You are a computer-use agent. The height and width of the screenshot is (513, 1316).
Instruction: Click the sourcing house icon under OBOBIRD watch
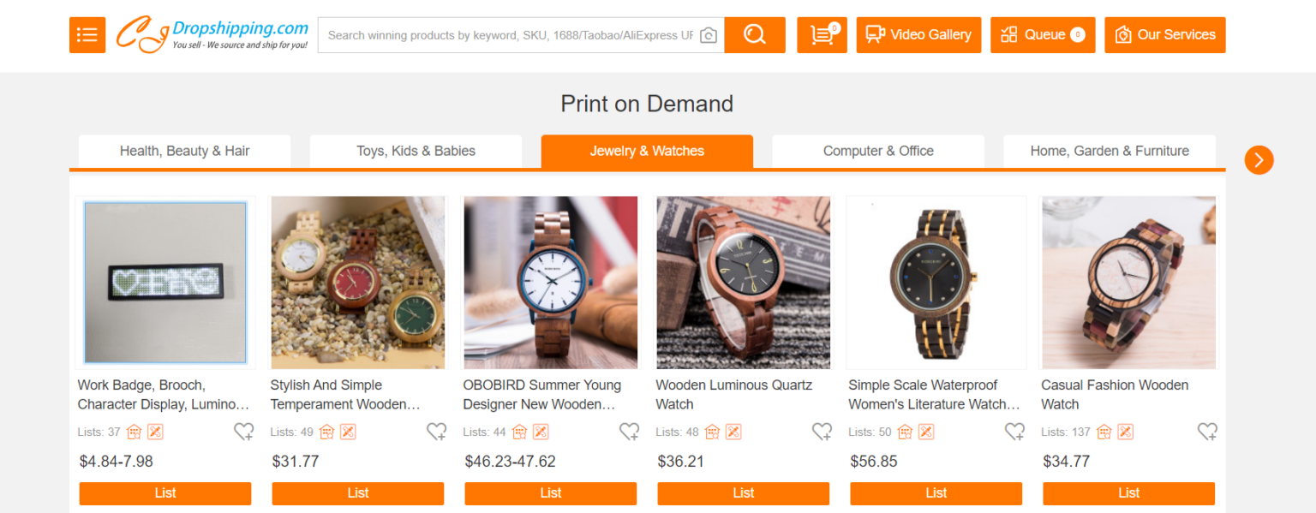[x=519, y=432]
